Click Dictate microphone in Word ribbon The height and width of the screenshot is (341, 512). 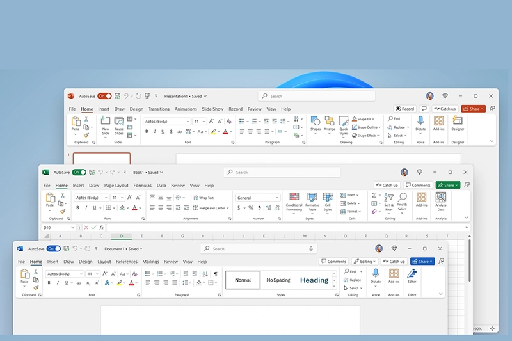[376, 273]
